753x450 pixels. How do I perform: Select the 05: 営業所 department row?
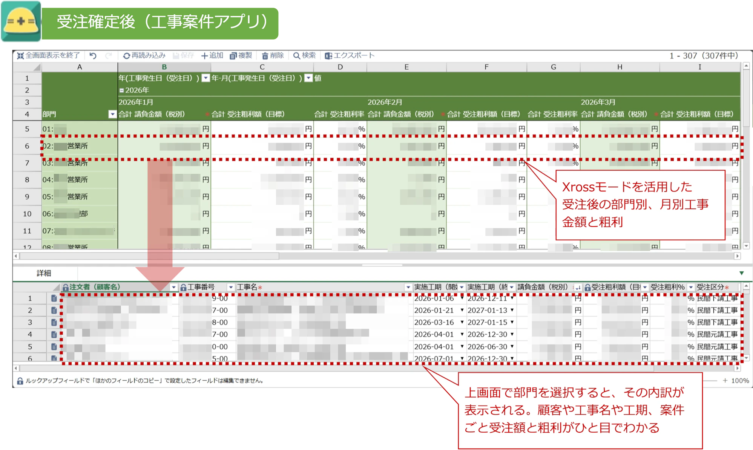80,197
